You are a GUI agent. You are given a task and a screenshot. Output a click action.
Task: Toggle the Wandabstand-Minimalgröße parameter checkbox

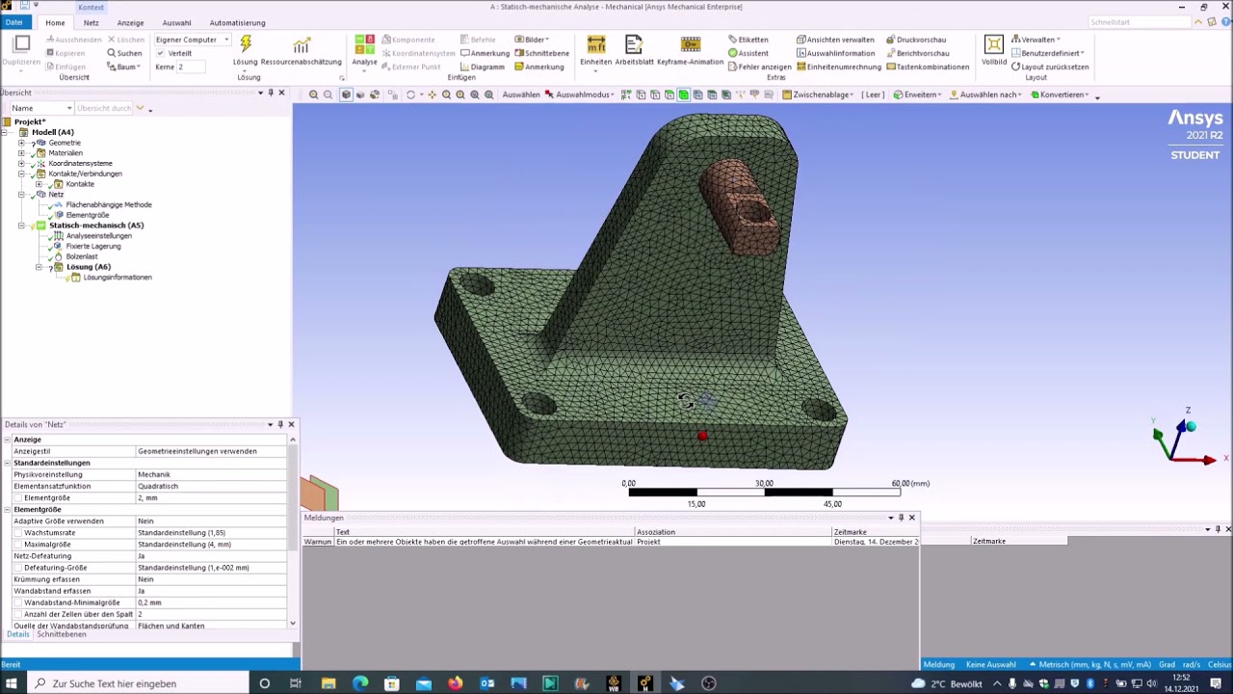[x=18, y=602]
